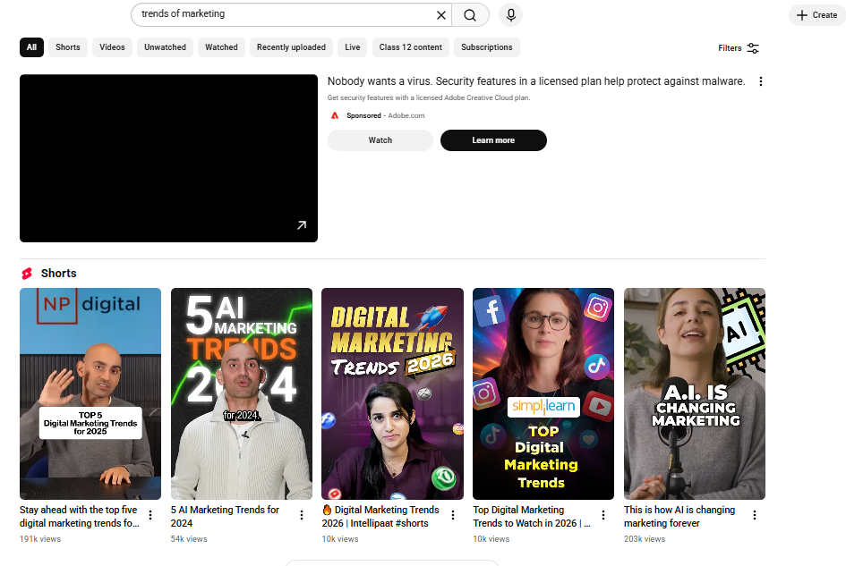Select the Unwatched filter chip

pyautogui.click(x=165, y=47)
